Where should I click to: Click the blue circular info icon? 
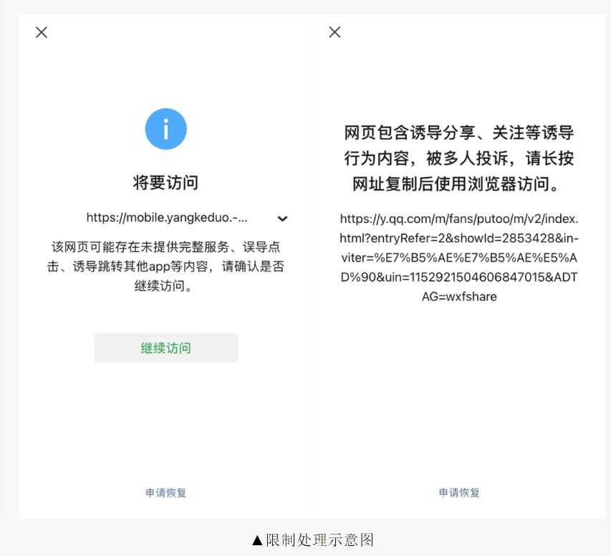click(165, 128)
